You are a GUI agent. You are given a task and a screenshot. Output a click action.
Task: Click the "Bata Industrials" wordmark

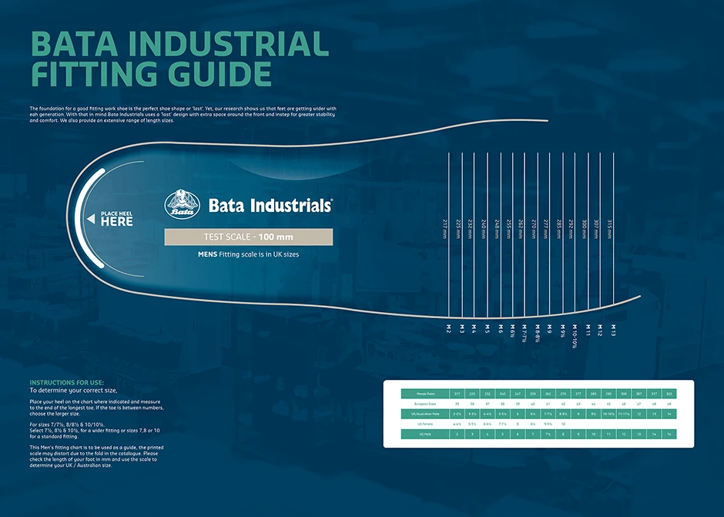click(270, 205)
